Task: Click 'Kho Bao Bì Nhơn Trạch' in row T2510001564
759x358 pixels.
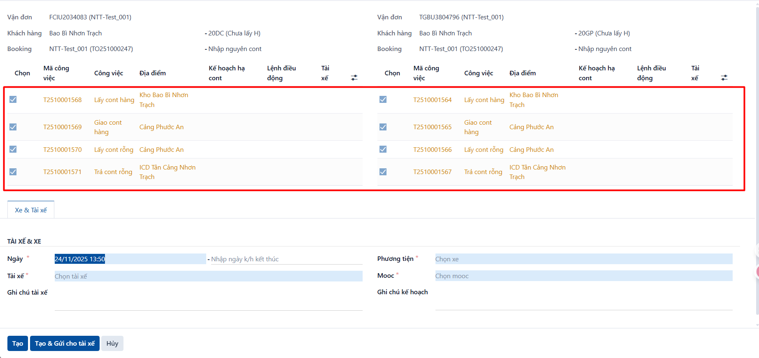Action: pyautogui.click(x=534, y=100)
